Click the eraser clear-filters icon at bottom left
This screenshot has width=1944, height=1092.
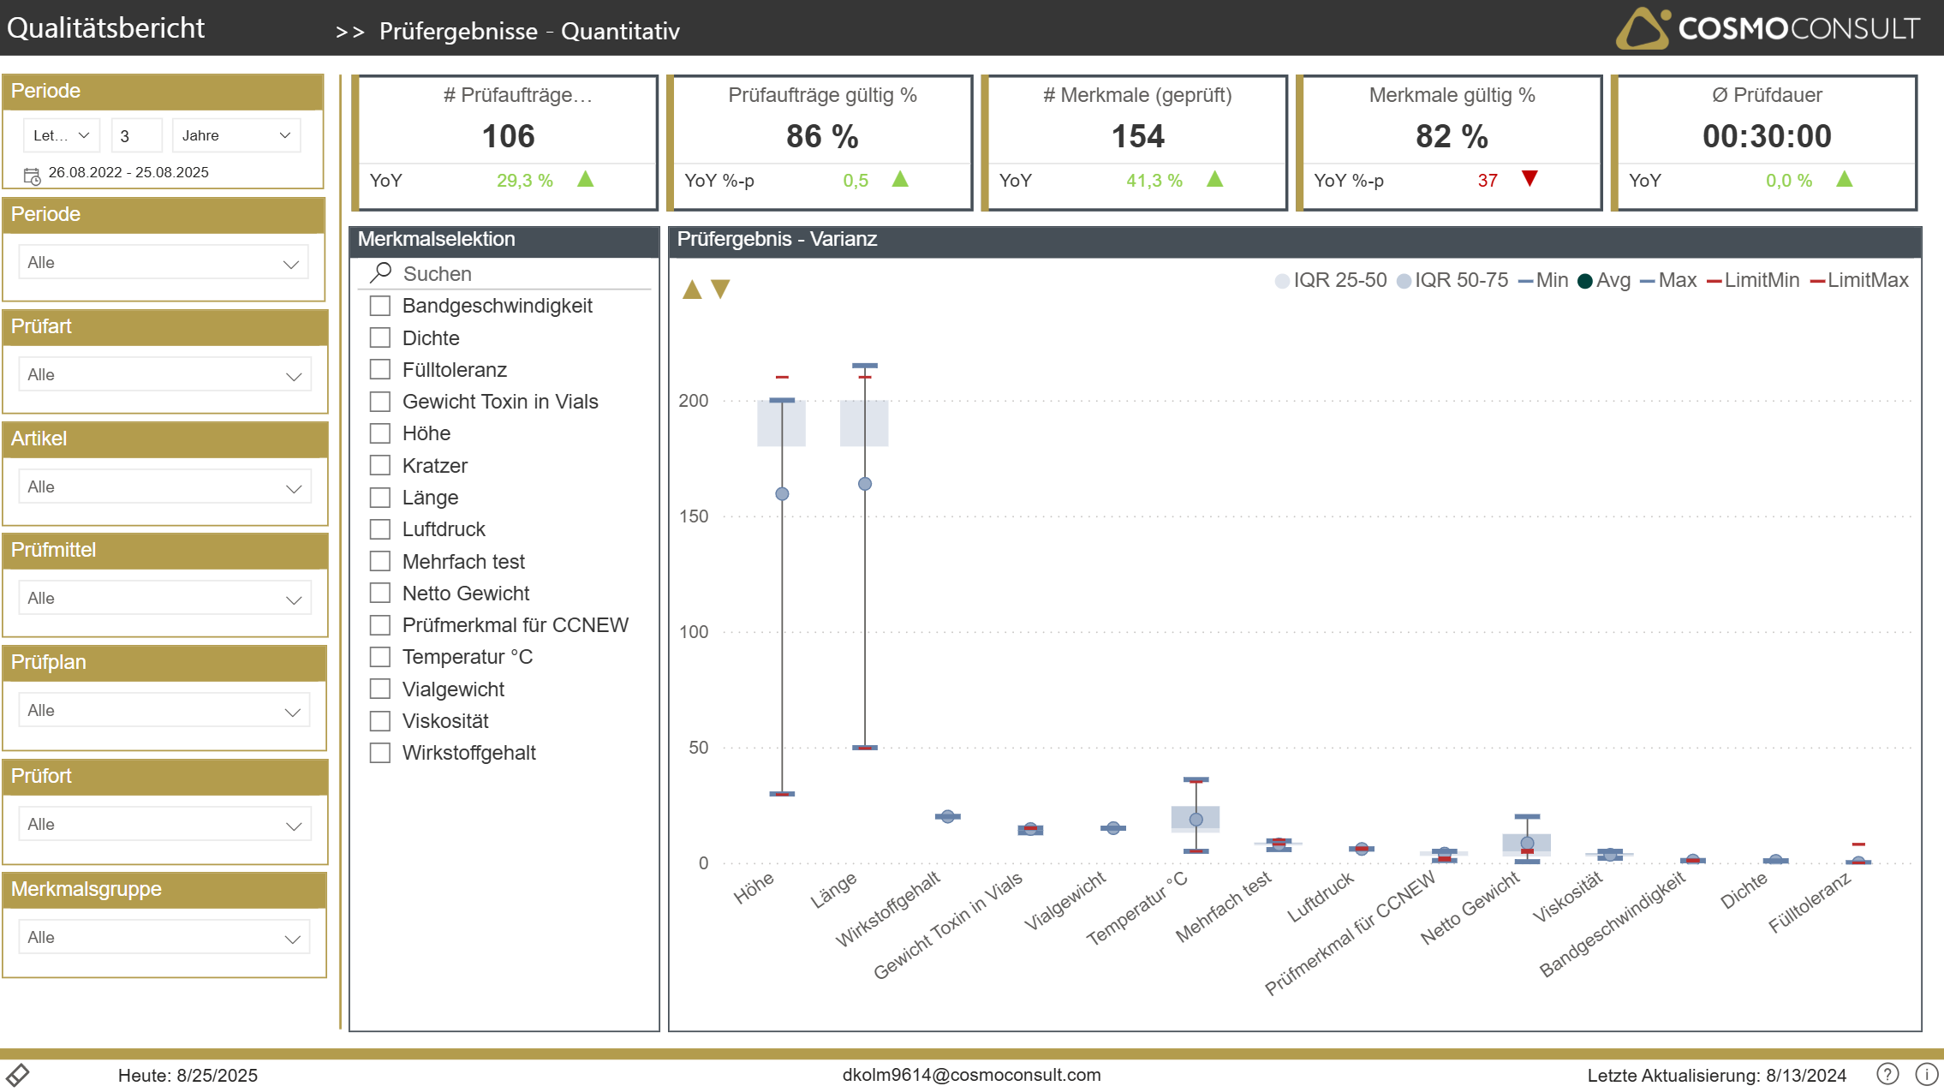(x=18, y=1074)
